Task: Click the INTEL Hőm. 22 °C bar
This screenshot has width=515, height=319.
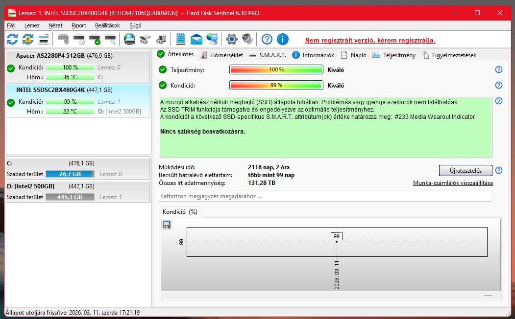Action: tap(70, 112)
